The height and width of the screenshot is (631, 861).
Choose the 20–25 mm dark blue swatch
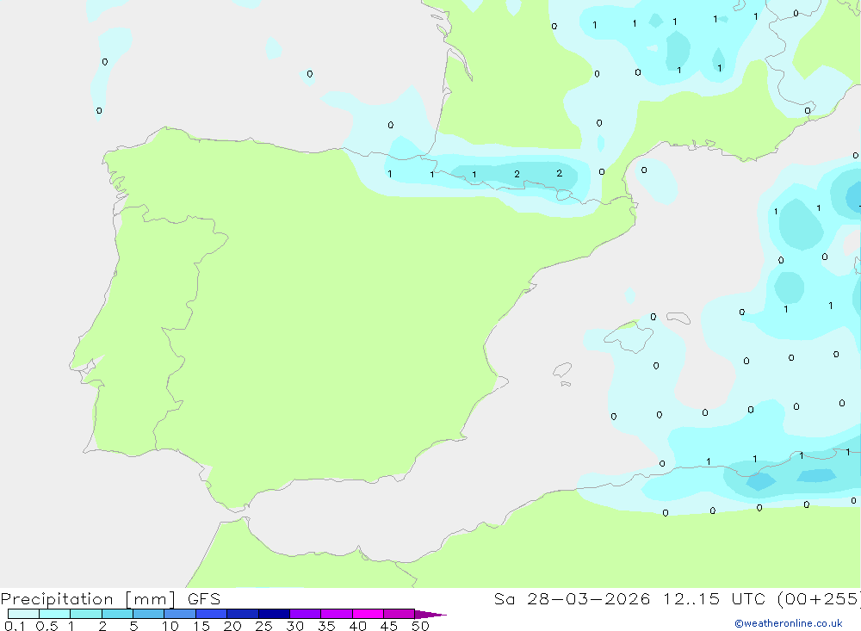coord(243,614)
